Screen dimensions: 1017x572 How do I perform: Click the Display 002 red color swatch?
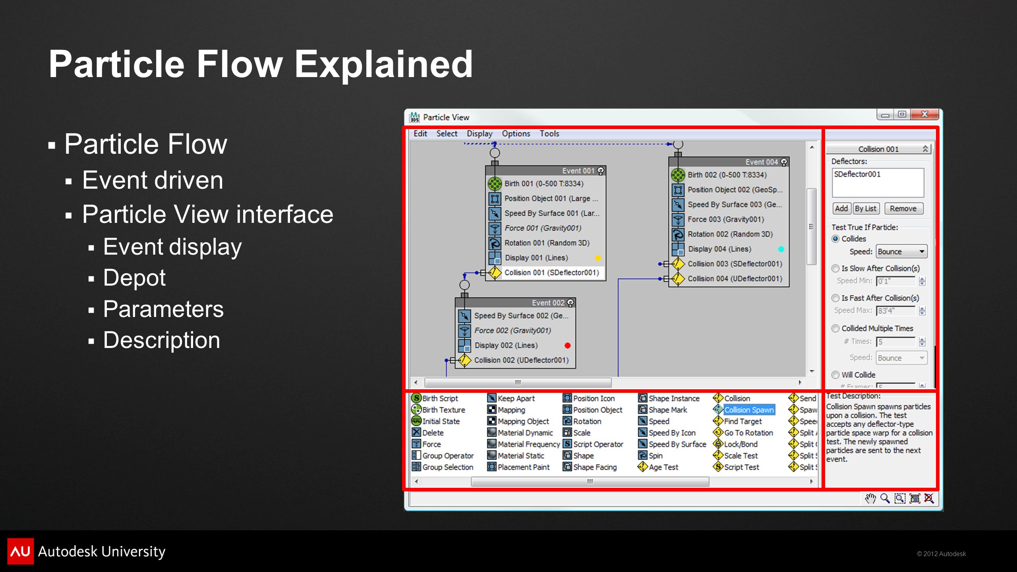[x=567, y=346]
